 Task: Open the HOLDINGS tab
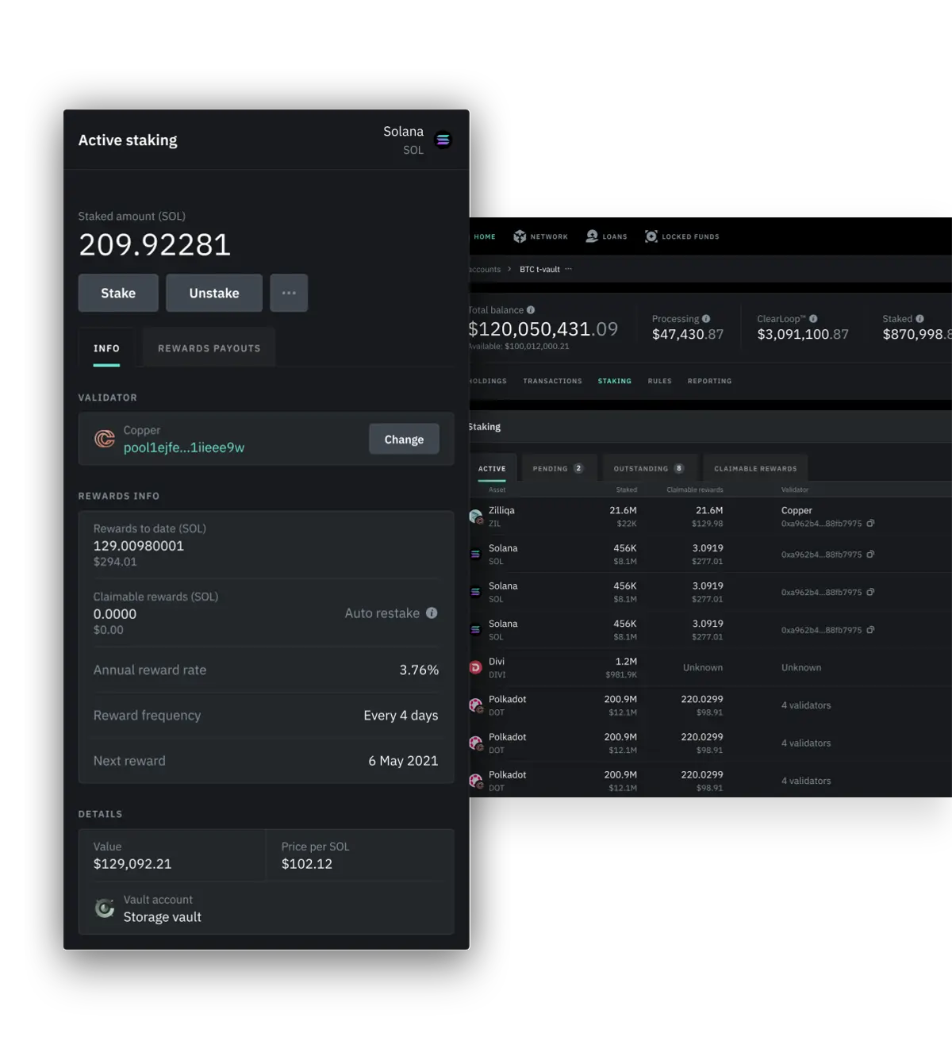[x=488, y=382]
